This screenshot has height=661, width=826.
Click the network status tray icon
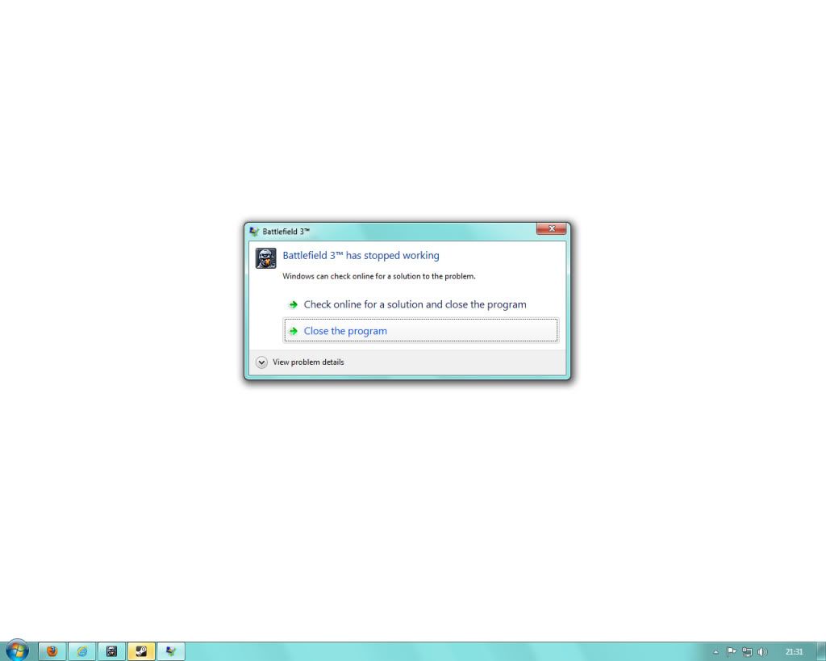[x=747, y=651]
